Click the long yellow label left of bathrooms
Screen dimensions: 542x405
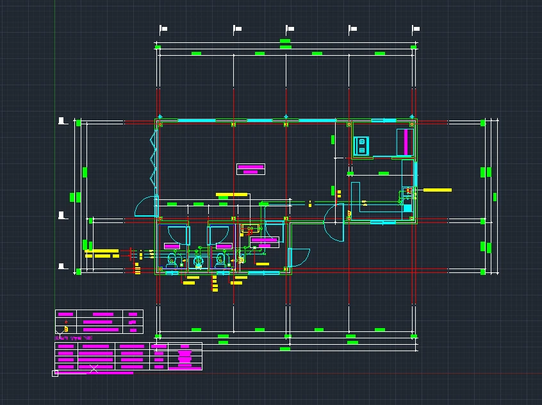(x=102, y=251)
